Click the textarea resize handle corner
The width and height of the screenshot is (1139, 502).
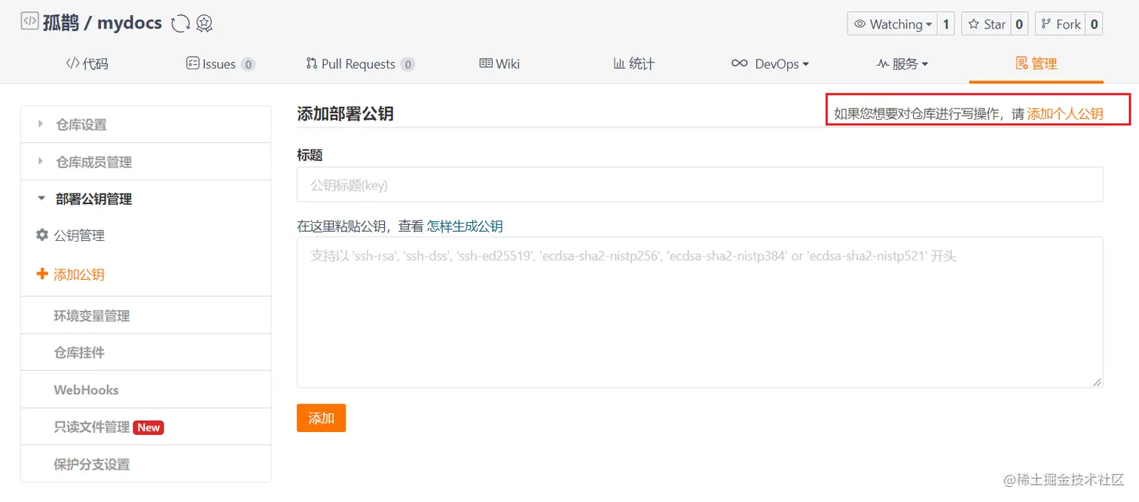pyautogui.click(x=1098, y=382)
